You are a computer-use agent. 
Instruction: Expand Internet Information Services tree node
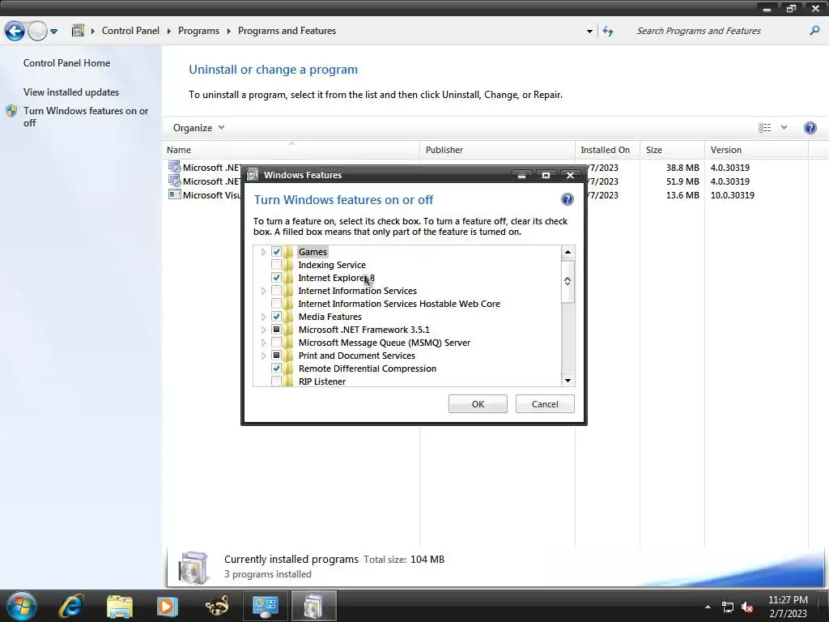[x=263, y=291]
